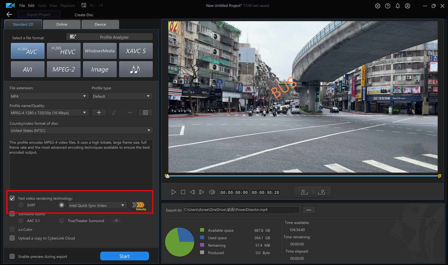Screen dimensions: 448x265
Task: Select TrueTheater Surround radio option
Action: point(62,221)
